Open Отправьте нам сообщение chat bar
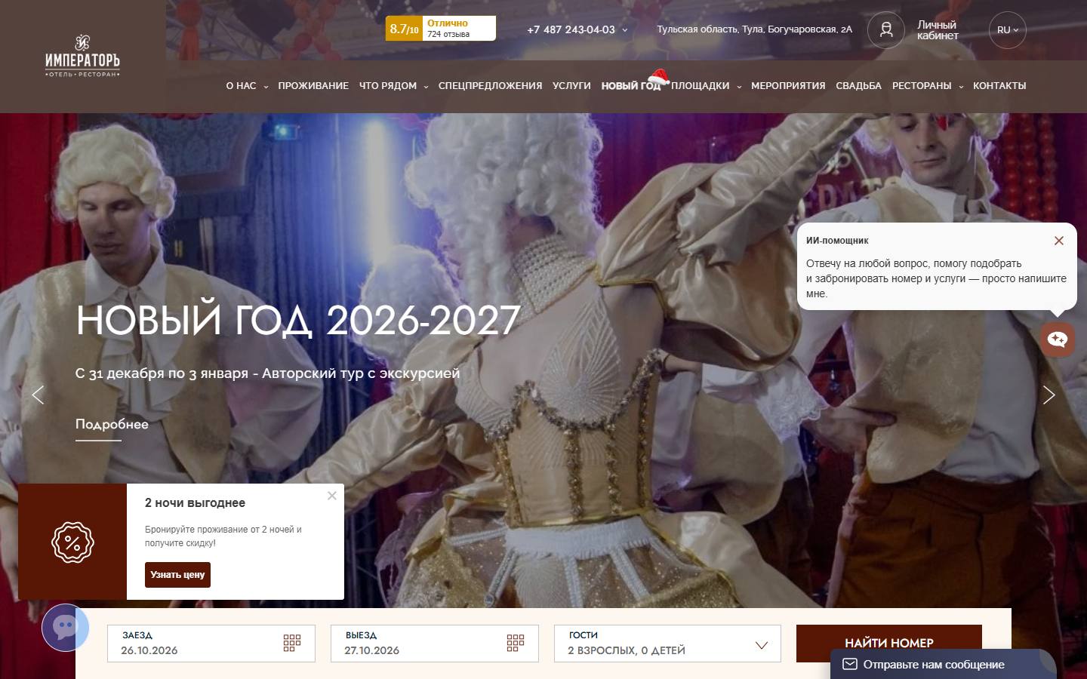 pyautogui.click(x=944, y=665)
